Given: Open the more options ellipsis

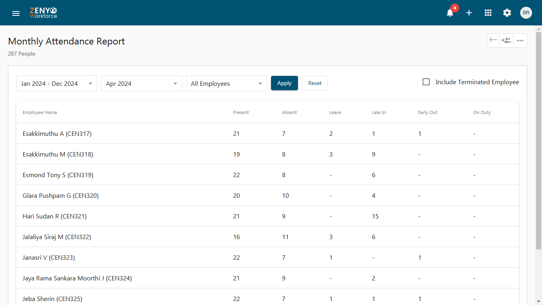Looking at the screenshot, I should click(x=520, y=40).
